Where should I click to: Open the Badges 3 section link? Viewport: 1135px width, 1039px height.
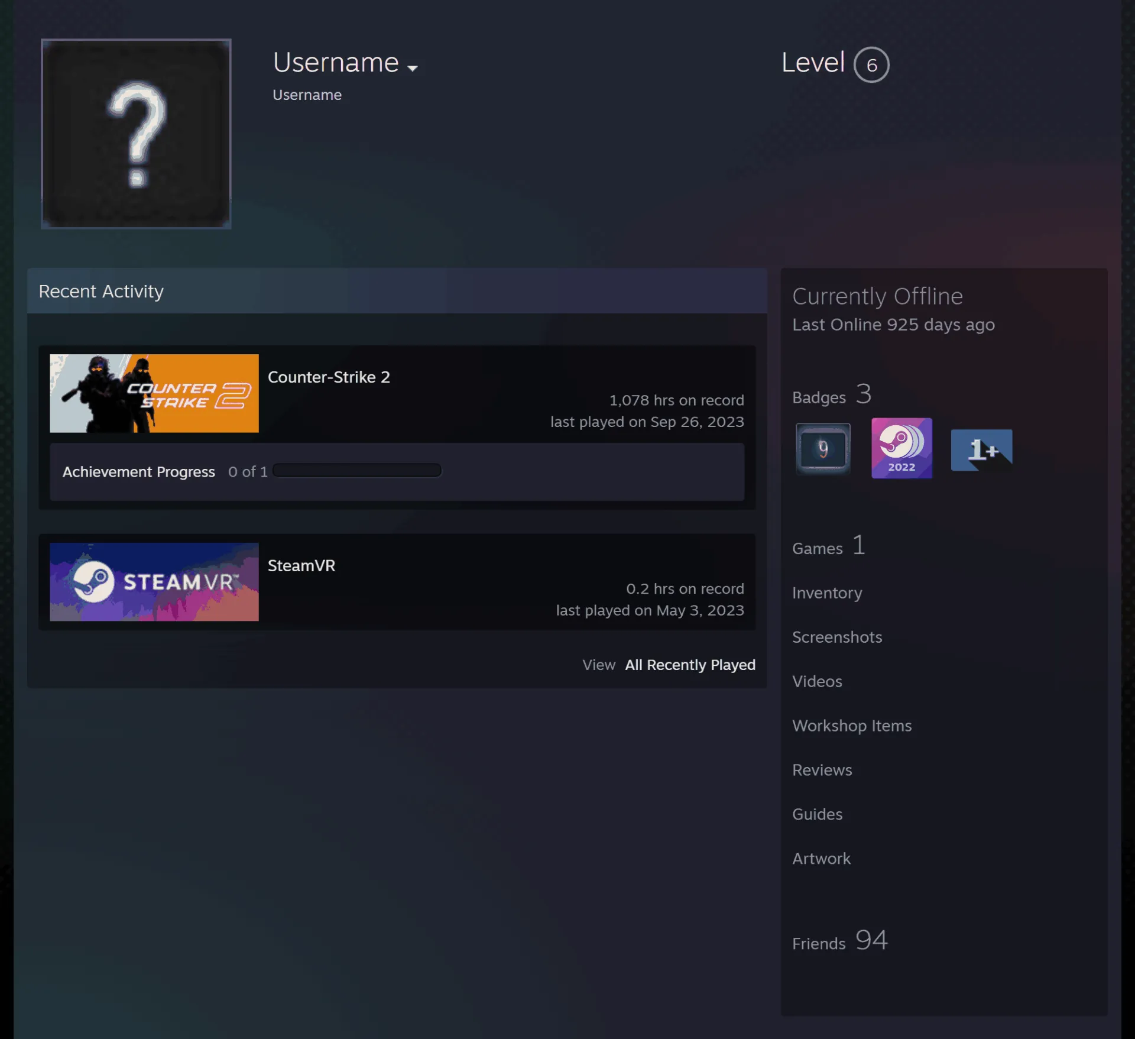832,394
